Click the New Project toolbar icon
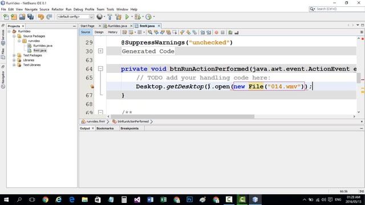Screen dimensions: 365x205 coord(14,17)
